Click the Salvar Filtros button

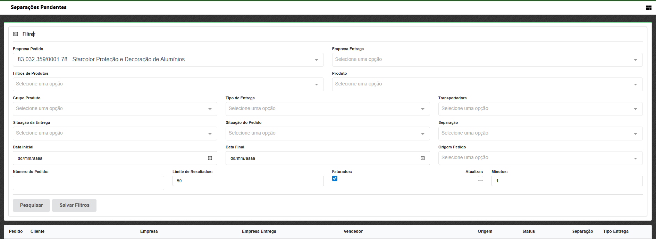point(74,205)
